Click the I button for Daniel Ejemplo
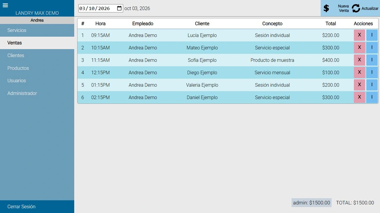 point(372,97)
